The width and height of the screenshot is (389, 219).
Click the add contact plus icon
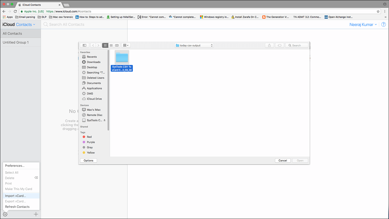point(36,214)
